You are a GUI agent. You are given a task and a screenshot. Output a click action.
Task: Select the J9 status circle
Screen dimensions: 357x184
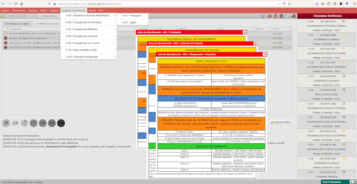[x=6, y=123]
